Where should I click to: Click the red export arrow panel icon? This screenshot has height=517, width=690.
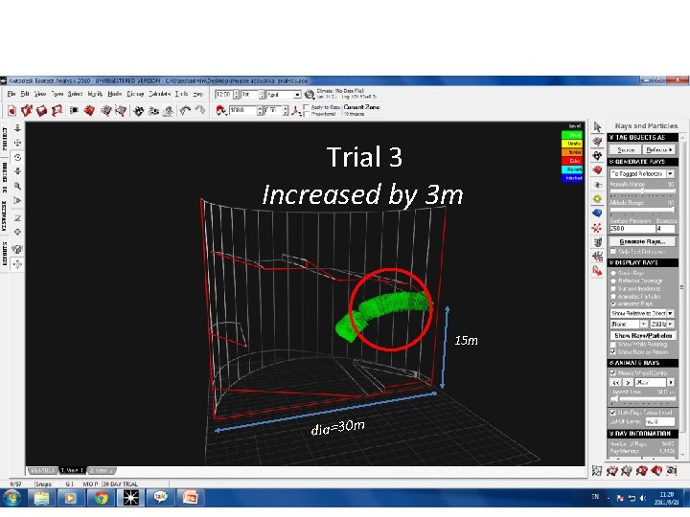tap(597, 271)
